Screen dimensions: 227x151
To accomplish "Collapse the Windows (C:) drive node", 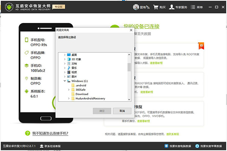I will pyautogui.click(x=65, y=81).
